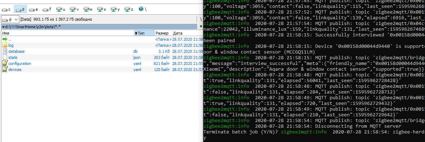
Task: Select the state file icon
Action: 5,57
